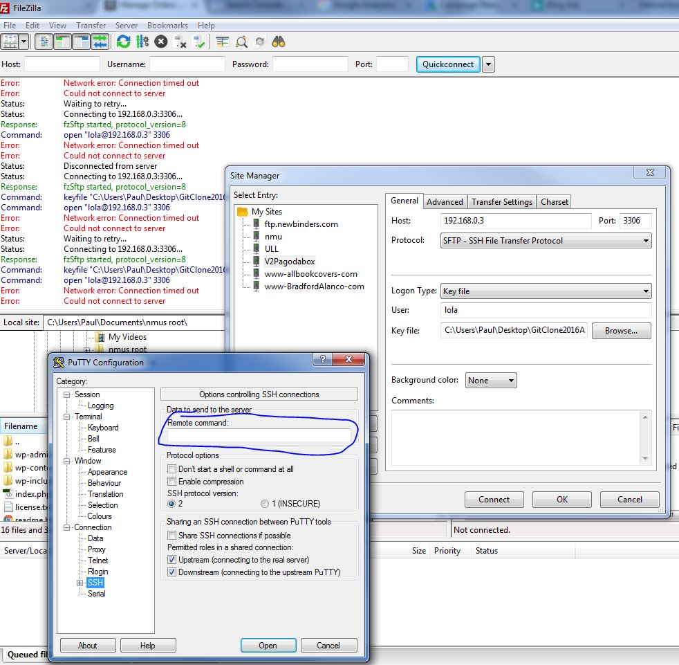Screen dimensions: 679x665
Task: Open the Edit menu
Action: pyautogui.click(x=32, y=25)
